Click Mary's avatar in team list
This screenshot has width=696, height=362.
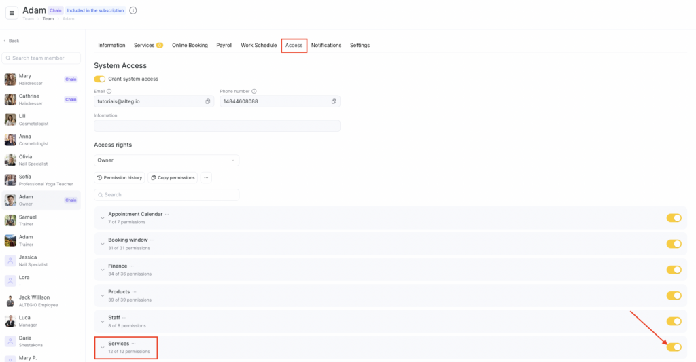tap(10, 79)
